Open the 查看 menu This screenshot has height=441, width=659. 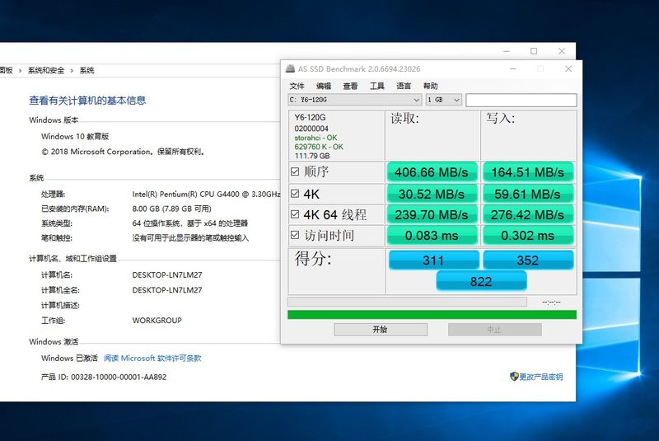(x=350, y=86)
